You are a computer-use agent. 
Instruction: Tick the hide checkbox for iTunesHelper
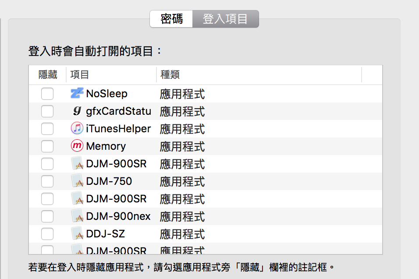pos(47,129)
